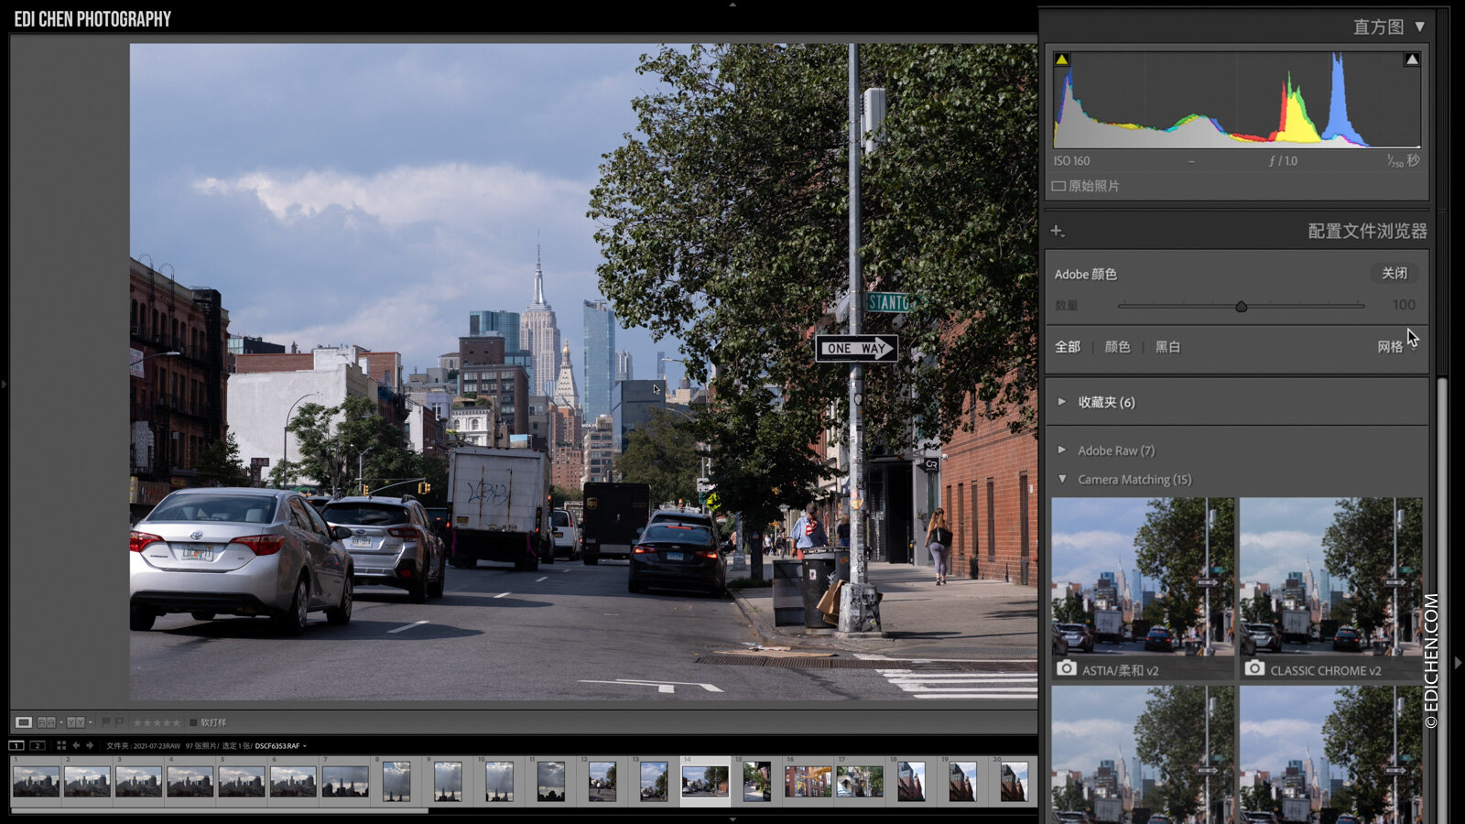
Task: Select filmstrip thumbnail number 8
Action: click(396, 782)
